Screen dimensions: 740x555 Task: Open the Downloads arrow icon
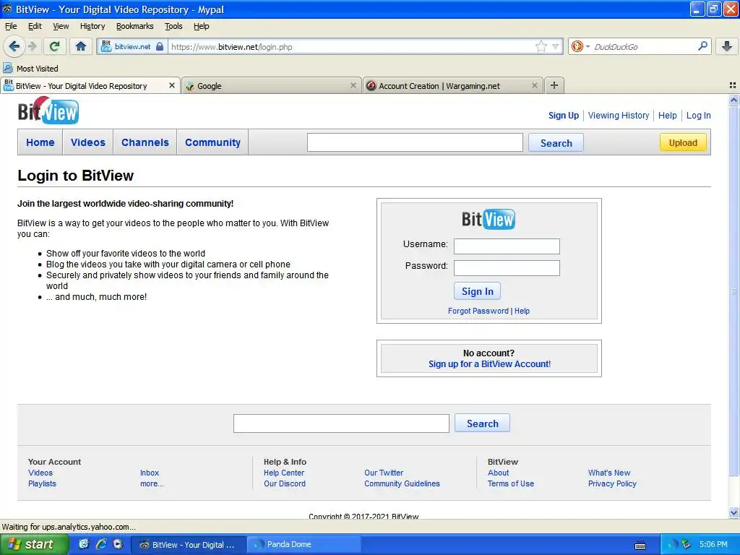[727, 46]
